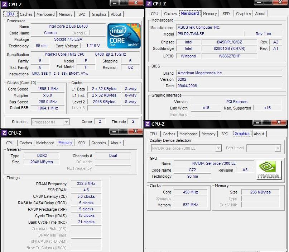Viewport: 289px width, 252px height.
Task: Click the CPU-Z logo icon in Mainboard window title
Action: [149, 4]
